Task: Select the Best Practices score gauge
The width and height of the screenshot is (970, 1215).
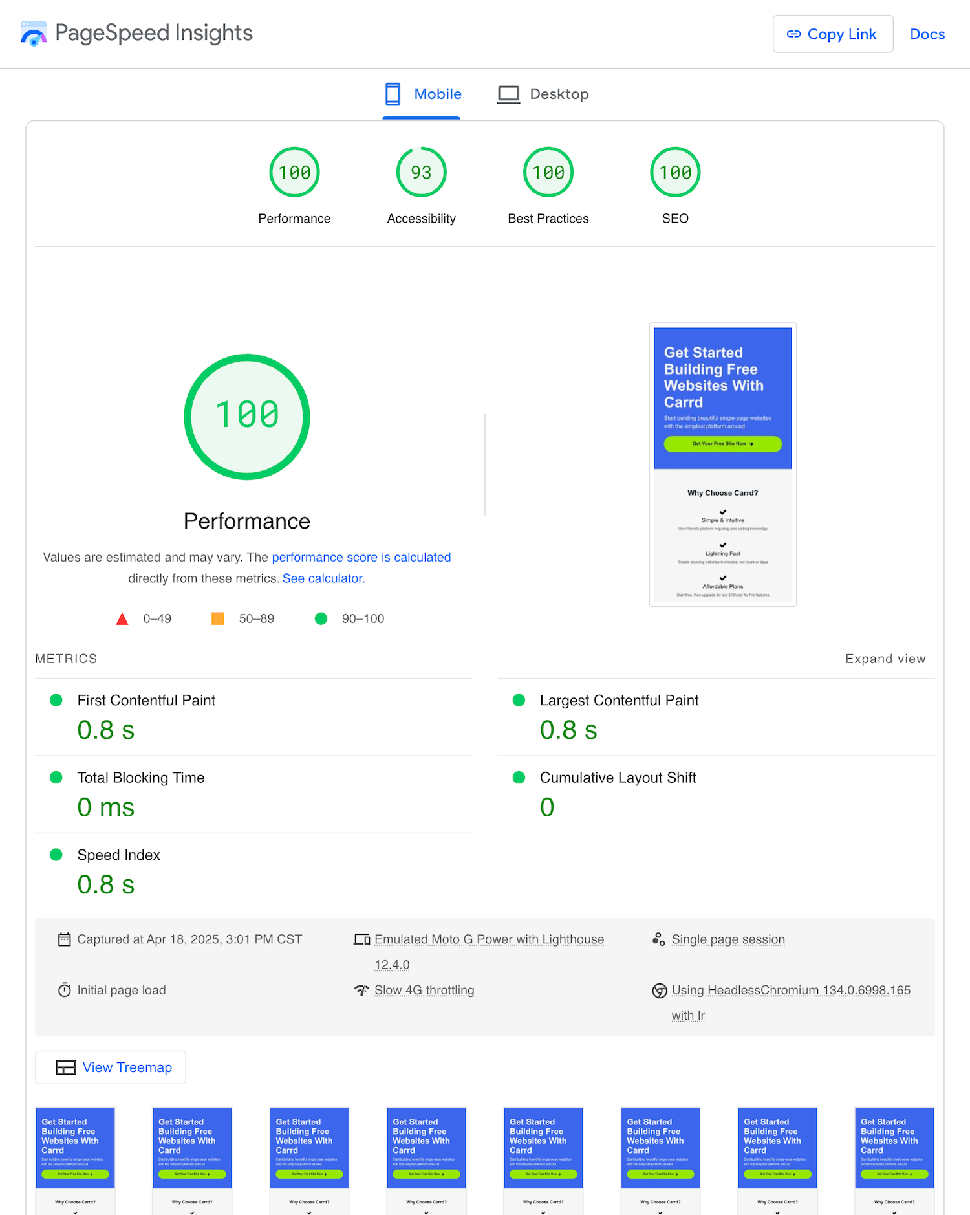Action: tap(548, 172)
